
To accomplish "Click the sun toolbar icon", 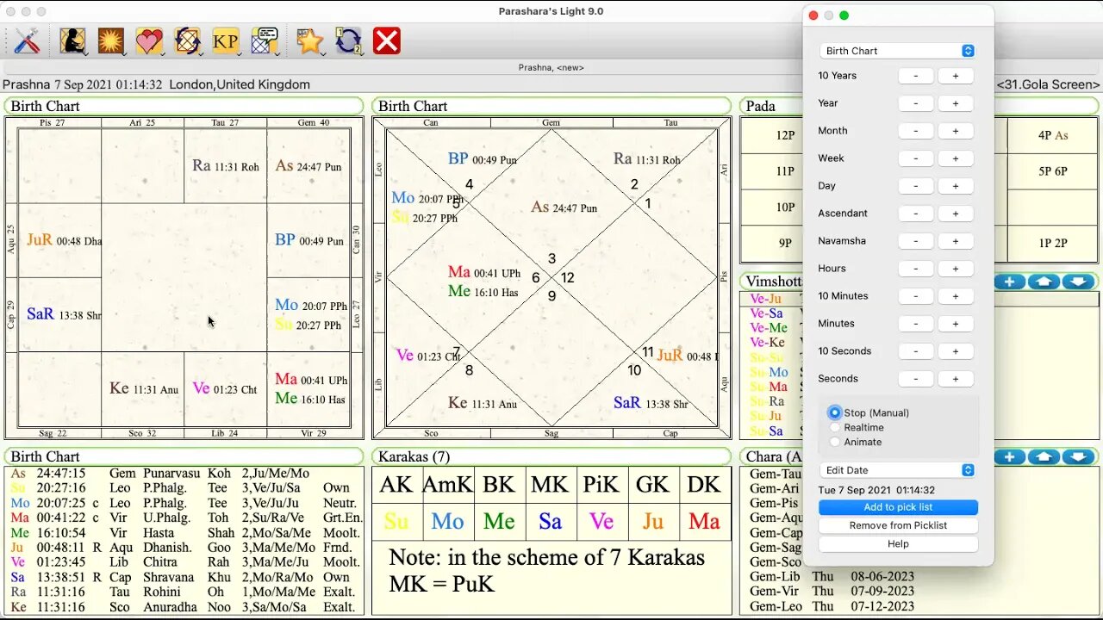I will (x=110, y=40).
